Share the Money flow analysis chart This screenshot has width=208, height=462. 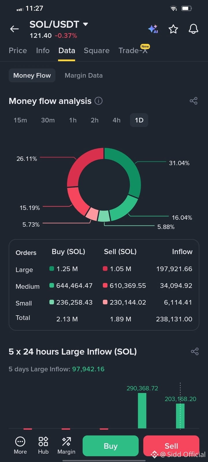tap(194, 101)
